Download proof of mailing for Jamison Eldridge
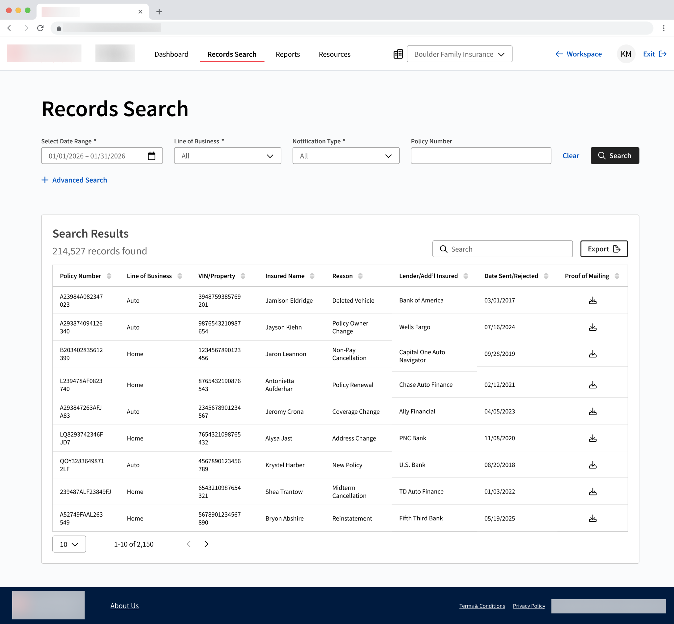This screenshot has height=624, width=674. (x=593, y=300)
